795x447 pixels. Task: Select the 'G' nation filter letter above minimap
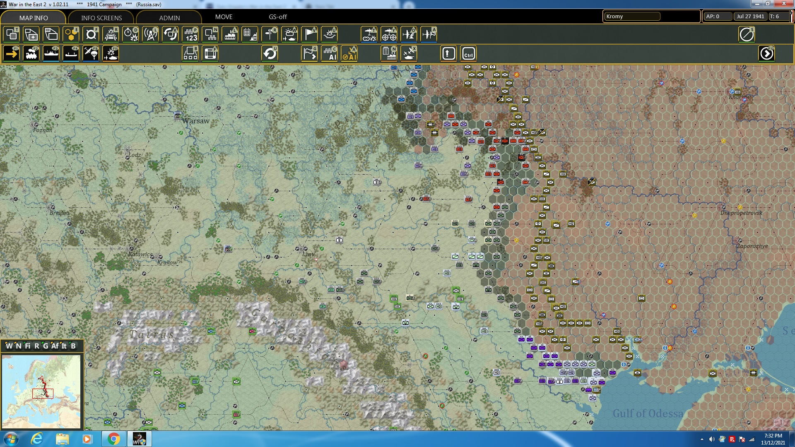(46, 346)
